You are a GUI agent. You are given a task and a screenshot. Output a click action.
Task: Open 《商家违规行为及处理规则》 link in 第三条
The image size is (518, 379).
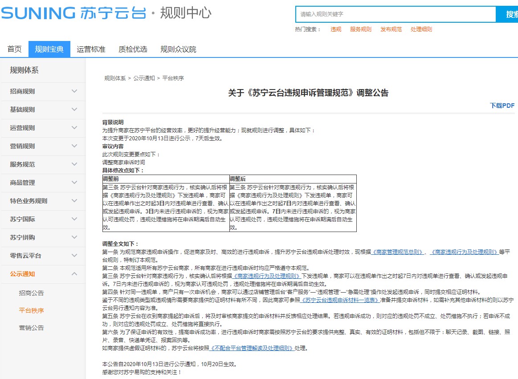click(x=267, y=276)
